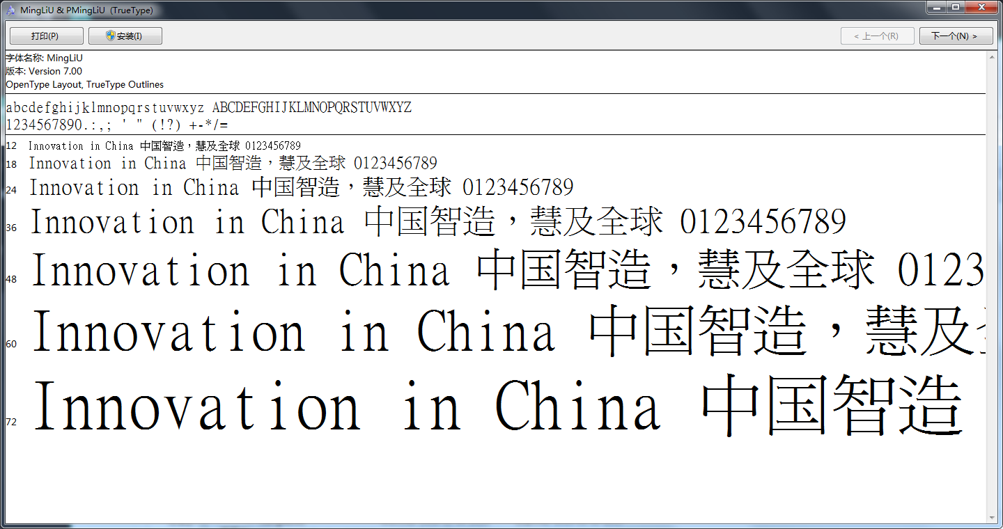
Task: Click the "1234567890.:,;" digits and symbols line
Action: (117, 126)
